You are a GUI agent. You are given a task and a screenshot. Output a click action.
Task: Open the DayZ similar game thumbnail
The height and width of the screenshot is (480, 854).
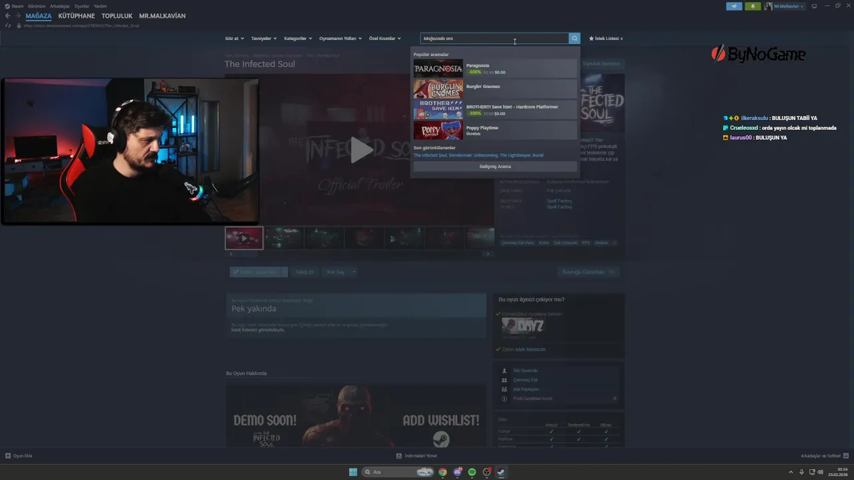click(522, 326)
